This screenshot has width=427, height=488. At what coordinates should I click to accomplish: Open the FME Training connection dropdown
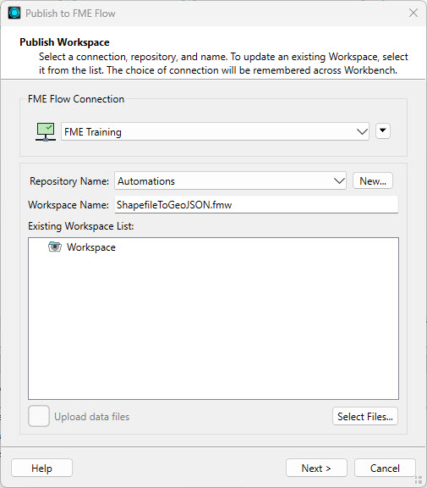click(215, 131)
